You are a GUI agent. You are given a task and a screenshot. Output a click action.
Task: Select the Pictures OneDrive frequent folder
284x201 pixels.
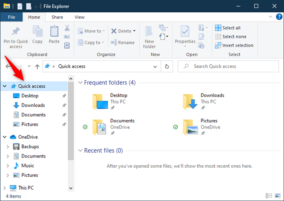pyautogui.click(x=202, y=127)
